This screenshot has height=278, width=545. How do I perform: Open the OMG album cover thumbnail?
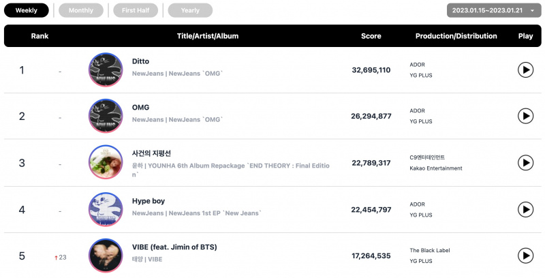pos(106,116)
